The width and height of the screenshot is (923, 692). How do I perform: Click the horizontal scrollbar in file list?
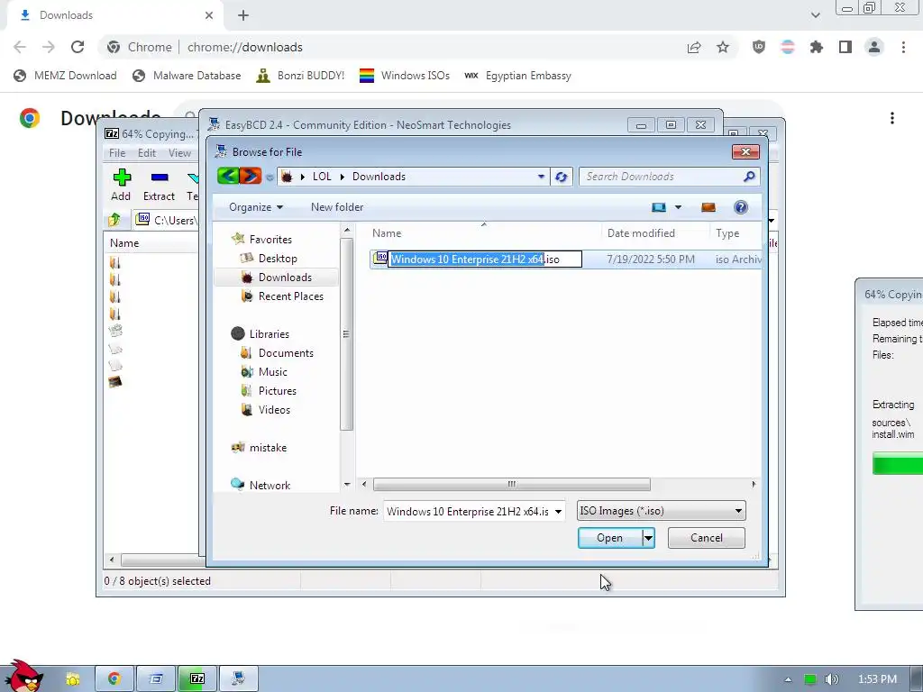(x=512, y=484)
